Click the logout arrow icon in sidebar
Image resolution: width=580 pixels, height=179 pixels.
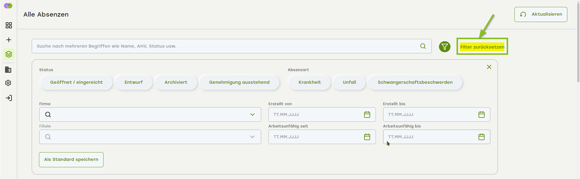9,98
